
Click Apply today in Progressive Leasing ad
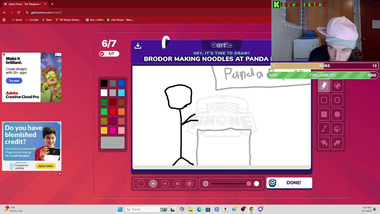tap(45, 166)
